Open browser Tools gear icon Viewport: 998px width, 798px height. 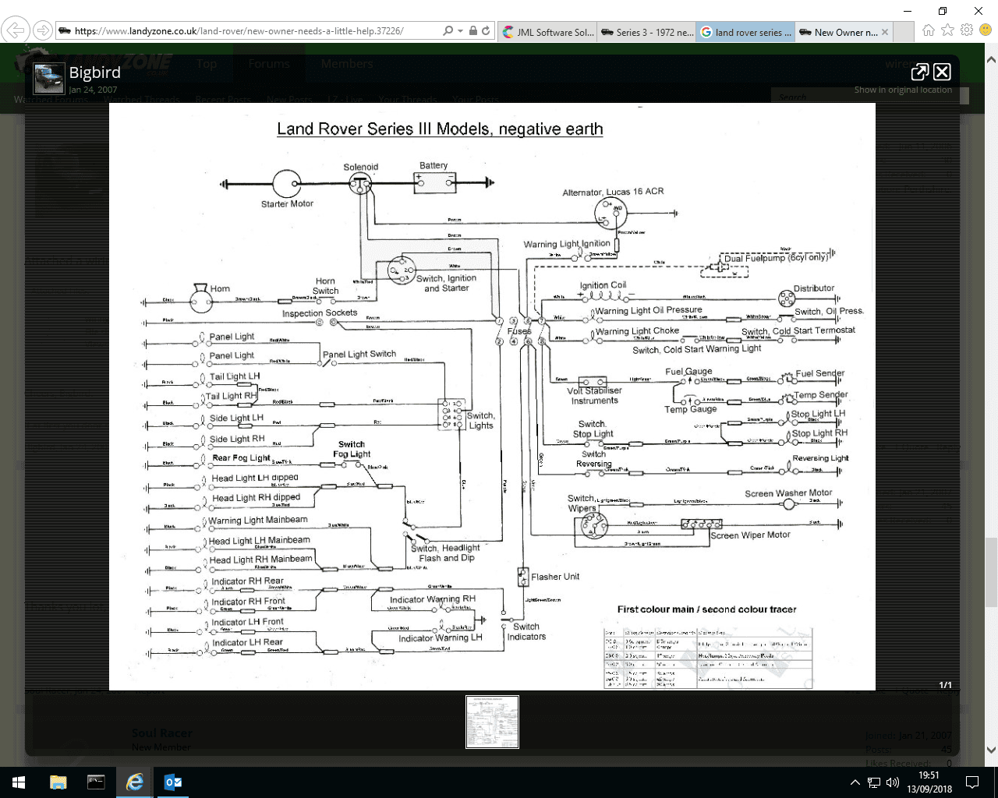pyautogui.click(x=967, y=30)
